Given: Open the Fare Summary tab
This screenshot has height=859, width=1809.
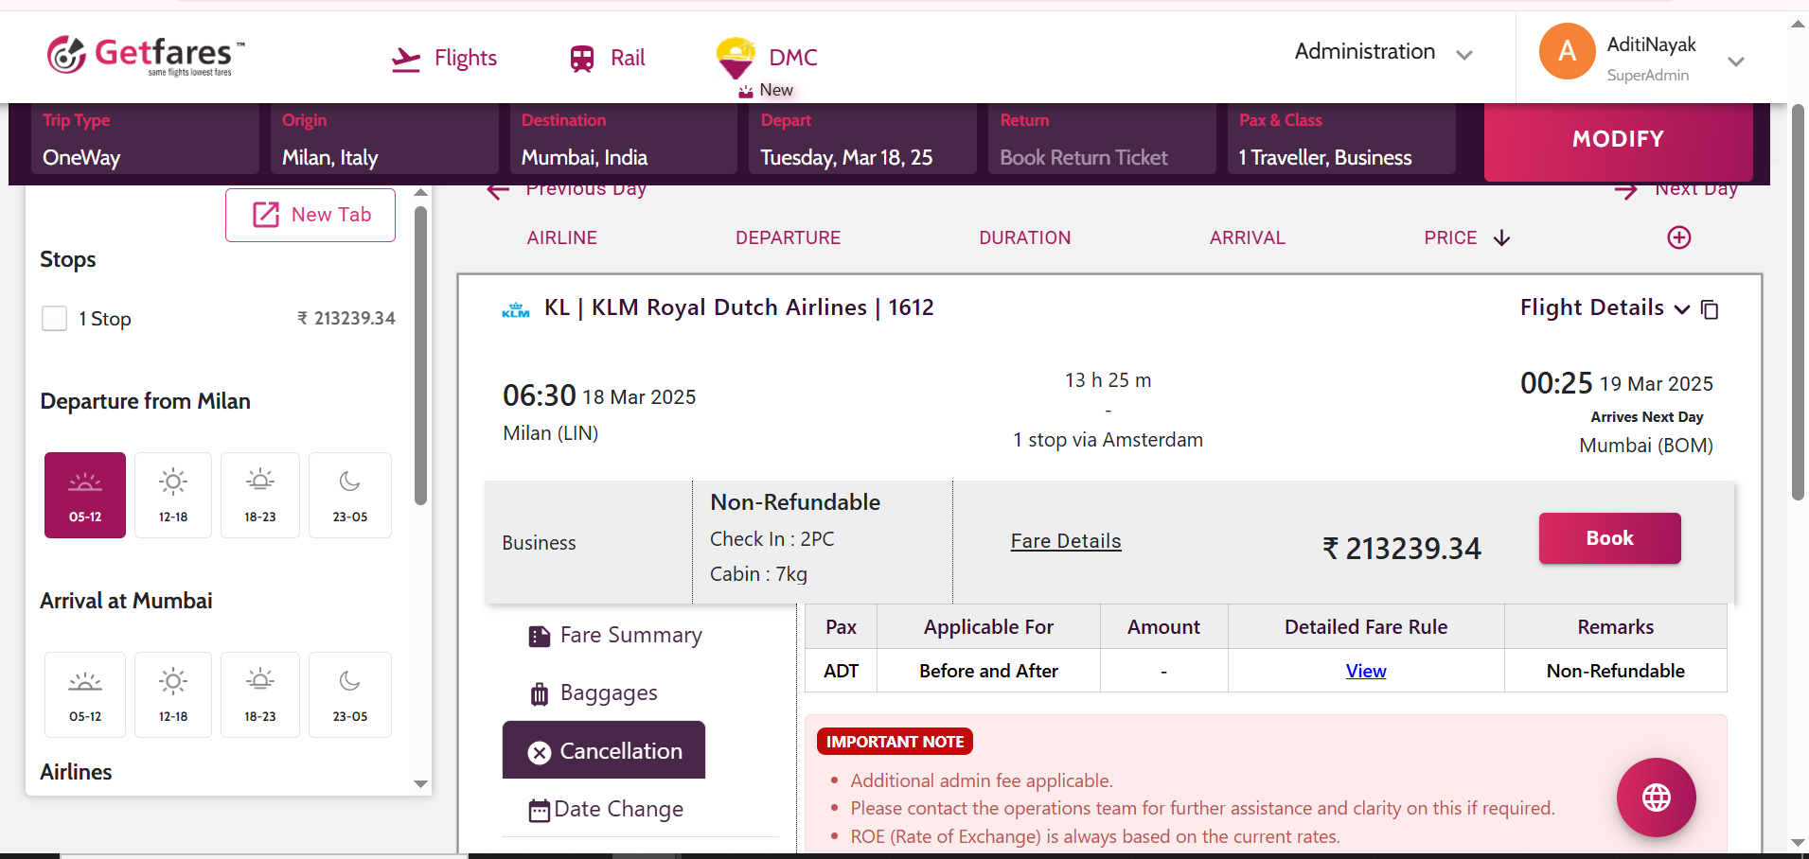Looking at the screenshot, I should (x=630, y=636).
